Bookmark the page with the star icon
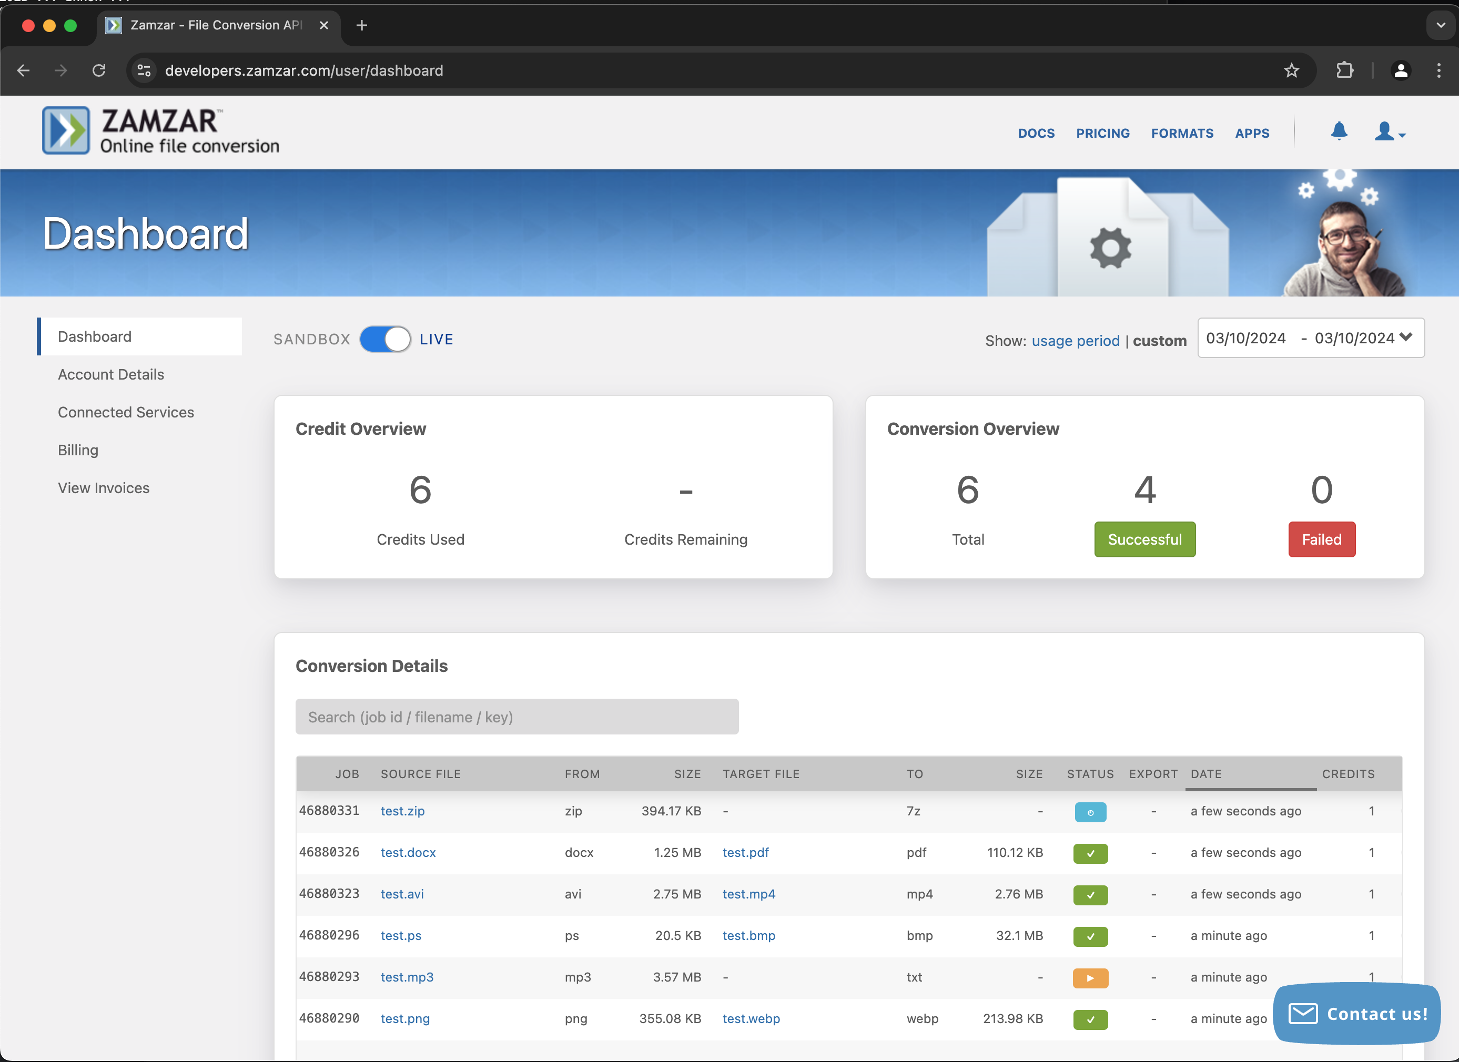 click(x=1292, y=71)
